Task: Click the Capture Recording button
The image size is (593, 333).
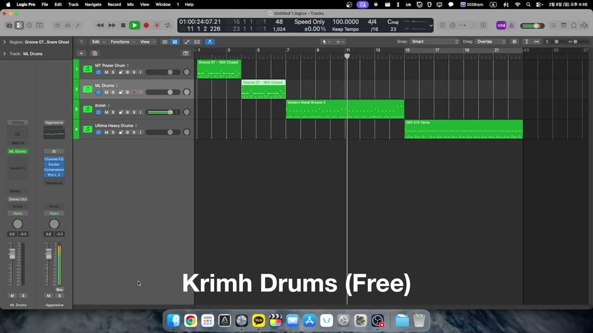Action: 157,25
